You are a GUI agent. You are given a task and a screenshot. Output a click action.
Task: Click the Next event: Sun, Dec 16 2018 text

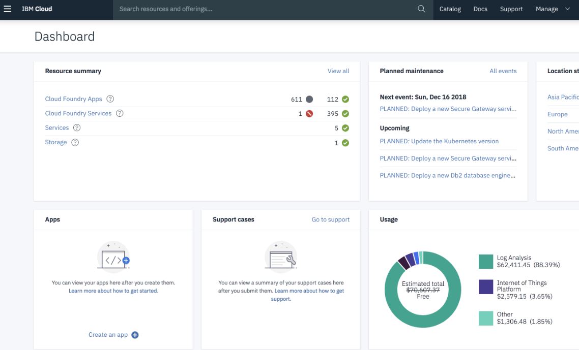(423, 97)
